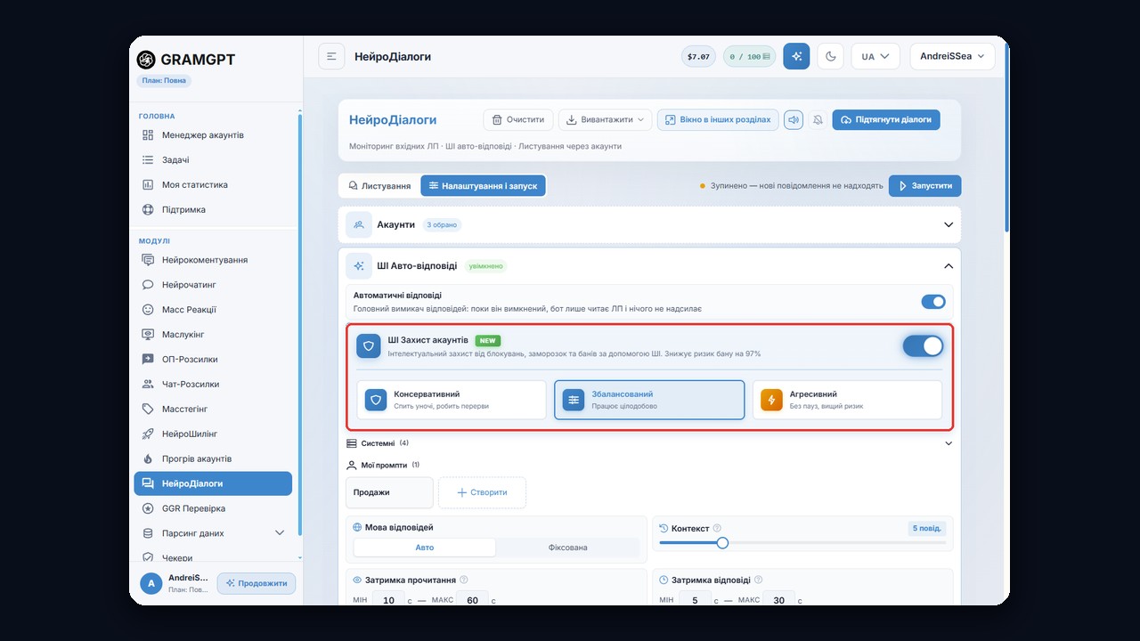Viewport: 1140px width, 641px height.
Task: Toggle dark mode moon icon
Action: (x=830, y=56)
